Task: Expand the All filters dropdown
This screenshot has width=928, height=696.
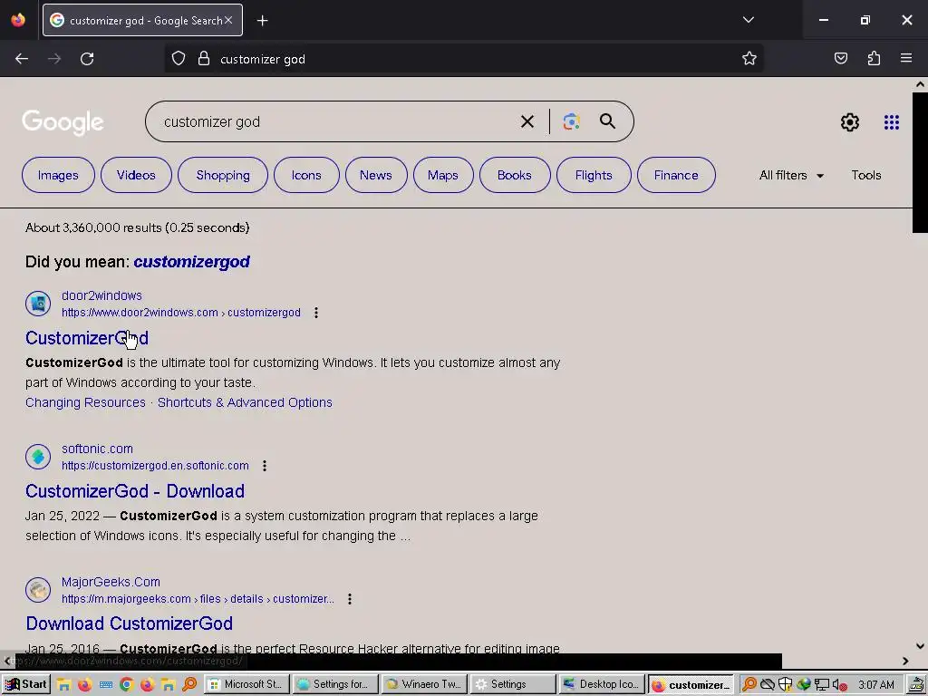Action: [x=791, y=175]
